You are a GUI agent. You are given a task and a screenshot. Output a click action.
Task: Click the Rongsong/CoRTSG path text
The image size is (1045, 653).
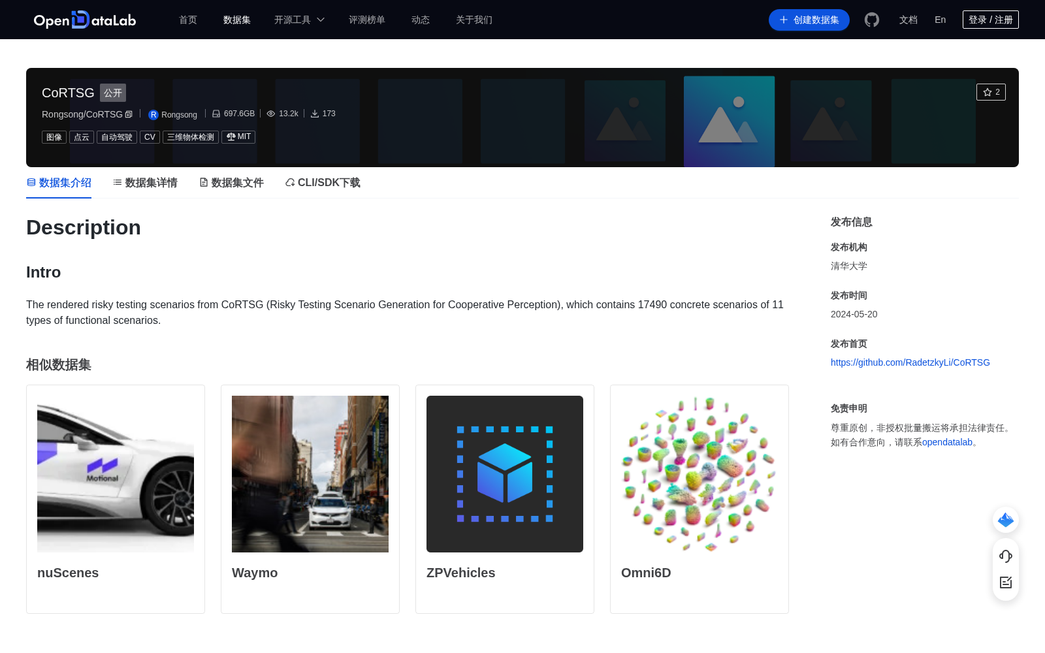tap(82, 114)
